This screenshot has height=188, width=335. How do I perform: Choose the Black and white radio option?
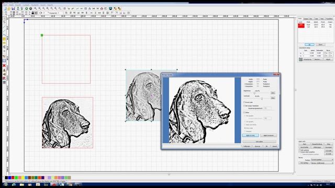[245, 125]
